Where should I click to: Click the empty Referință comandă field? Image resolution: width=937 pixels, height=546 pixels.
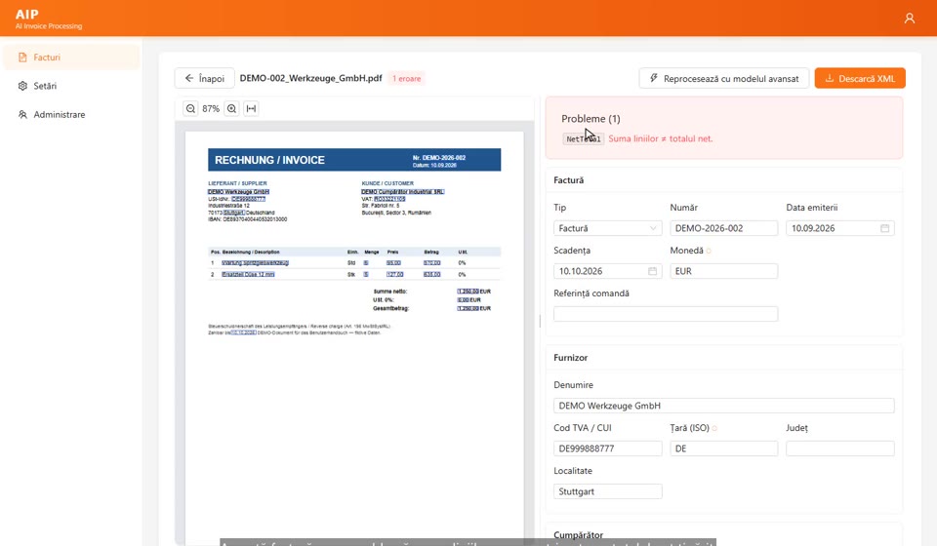(666, 314)
